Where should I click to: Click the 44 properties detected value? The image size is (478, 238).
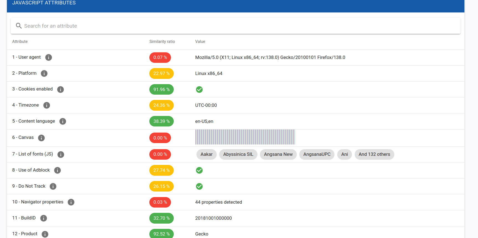219,202
